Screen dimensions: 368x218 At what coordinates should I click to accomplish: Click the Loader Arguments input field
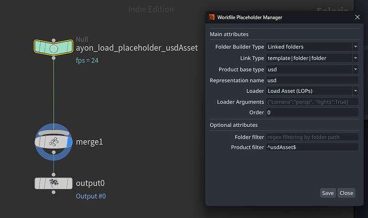pos(313,102)
